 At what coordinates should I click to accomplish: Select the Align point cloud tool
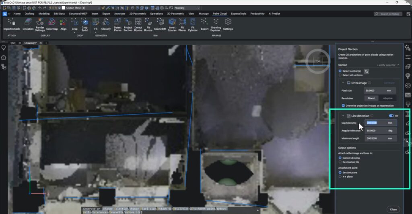[x=63, y=25]
